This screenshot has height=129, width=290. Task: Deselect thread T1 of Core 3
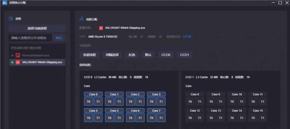161,102
